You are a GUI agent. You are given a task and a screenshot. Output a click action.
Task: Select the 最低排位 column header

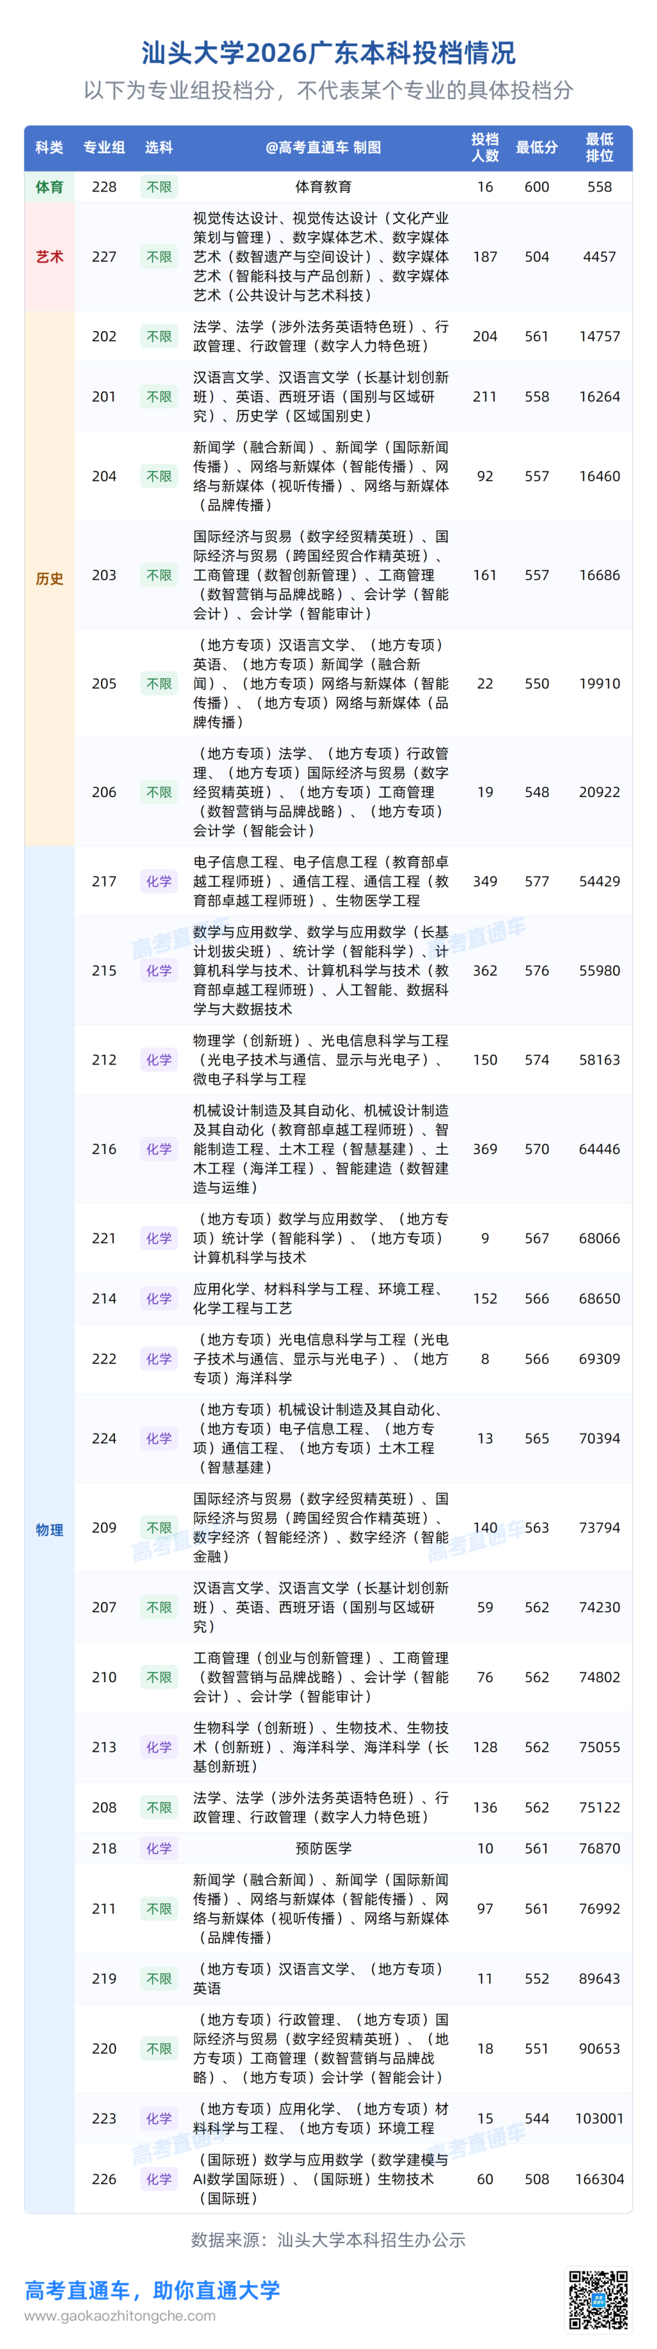tap(600, 148)
